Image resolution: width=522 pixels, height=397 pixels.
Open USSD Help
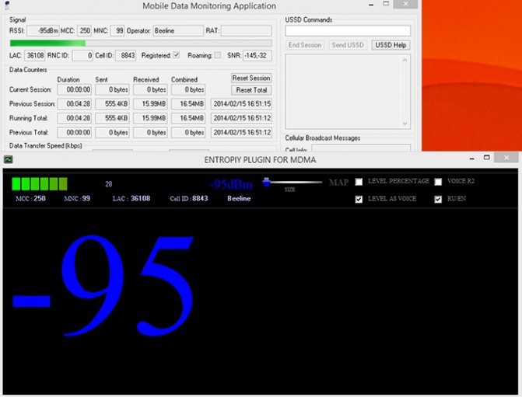click(391, 45)
